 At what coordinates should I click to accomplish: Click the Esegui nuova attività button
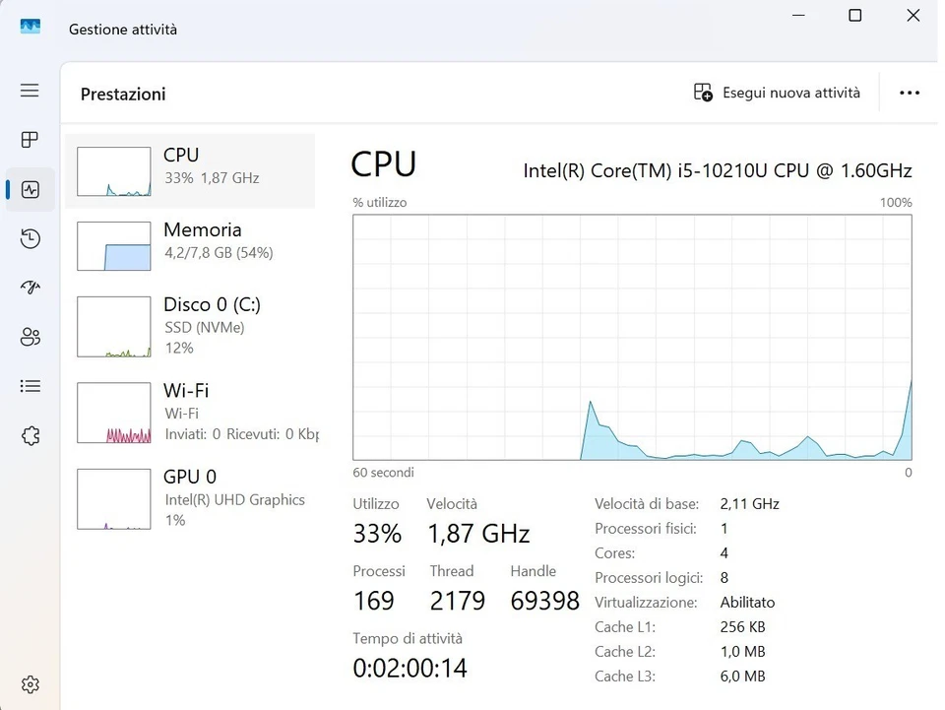point(777,93)
